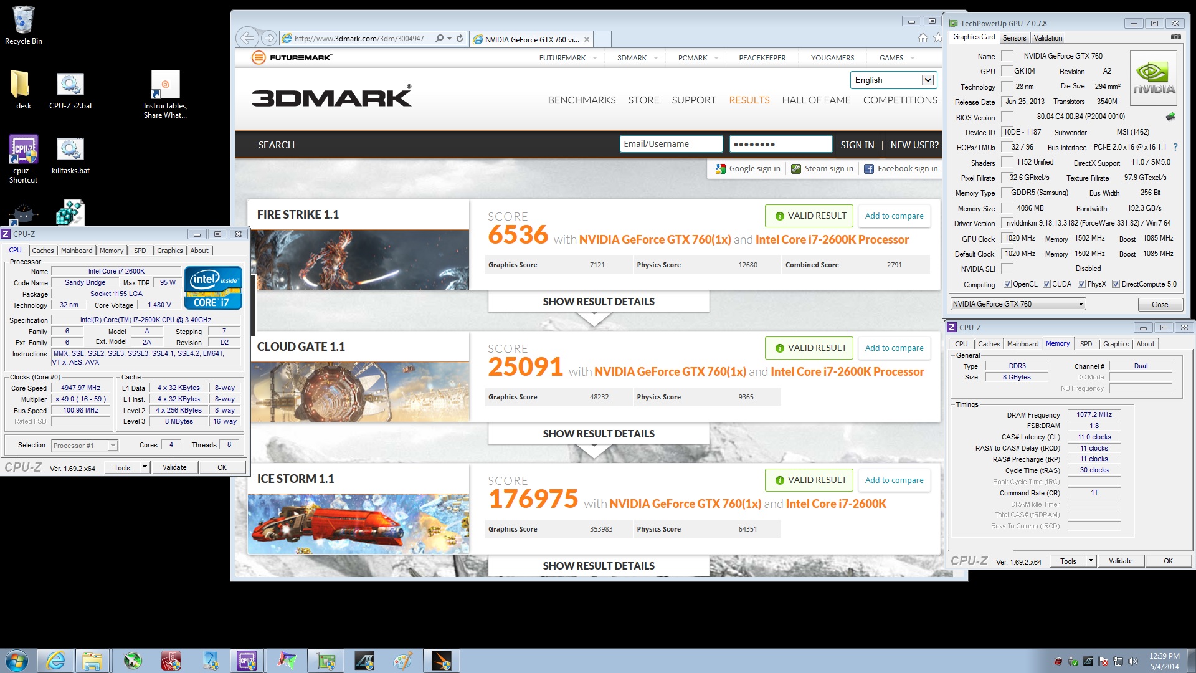Click the BIOS save chip icon in GPU-Z

click(1171, 117)
